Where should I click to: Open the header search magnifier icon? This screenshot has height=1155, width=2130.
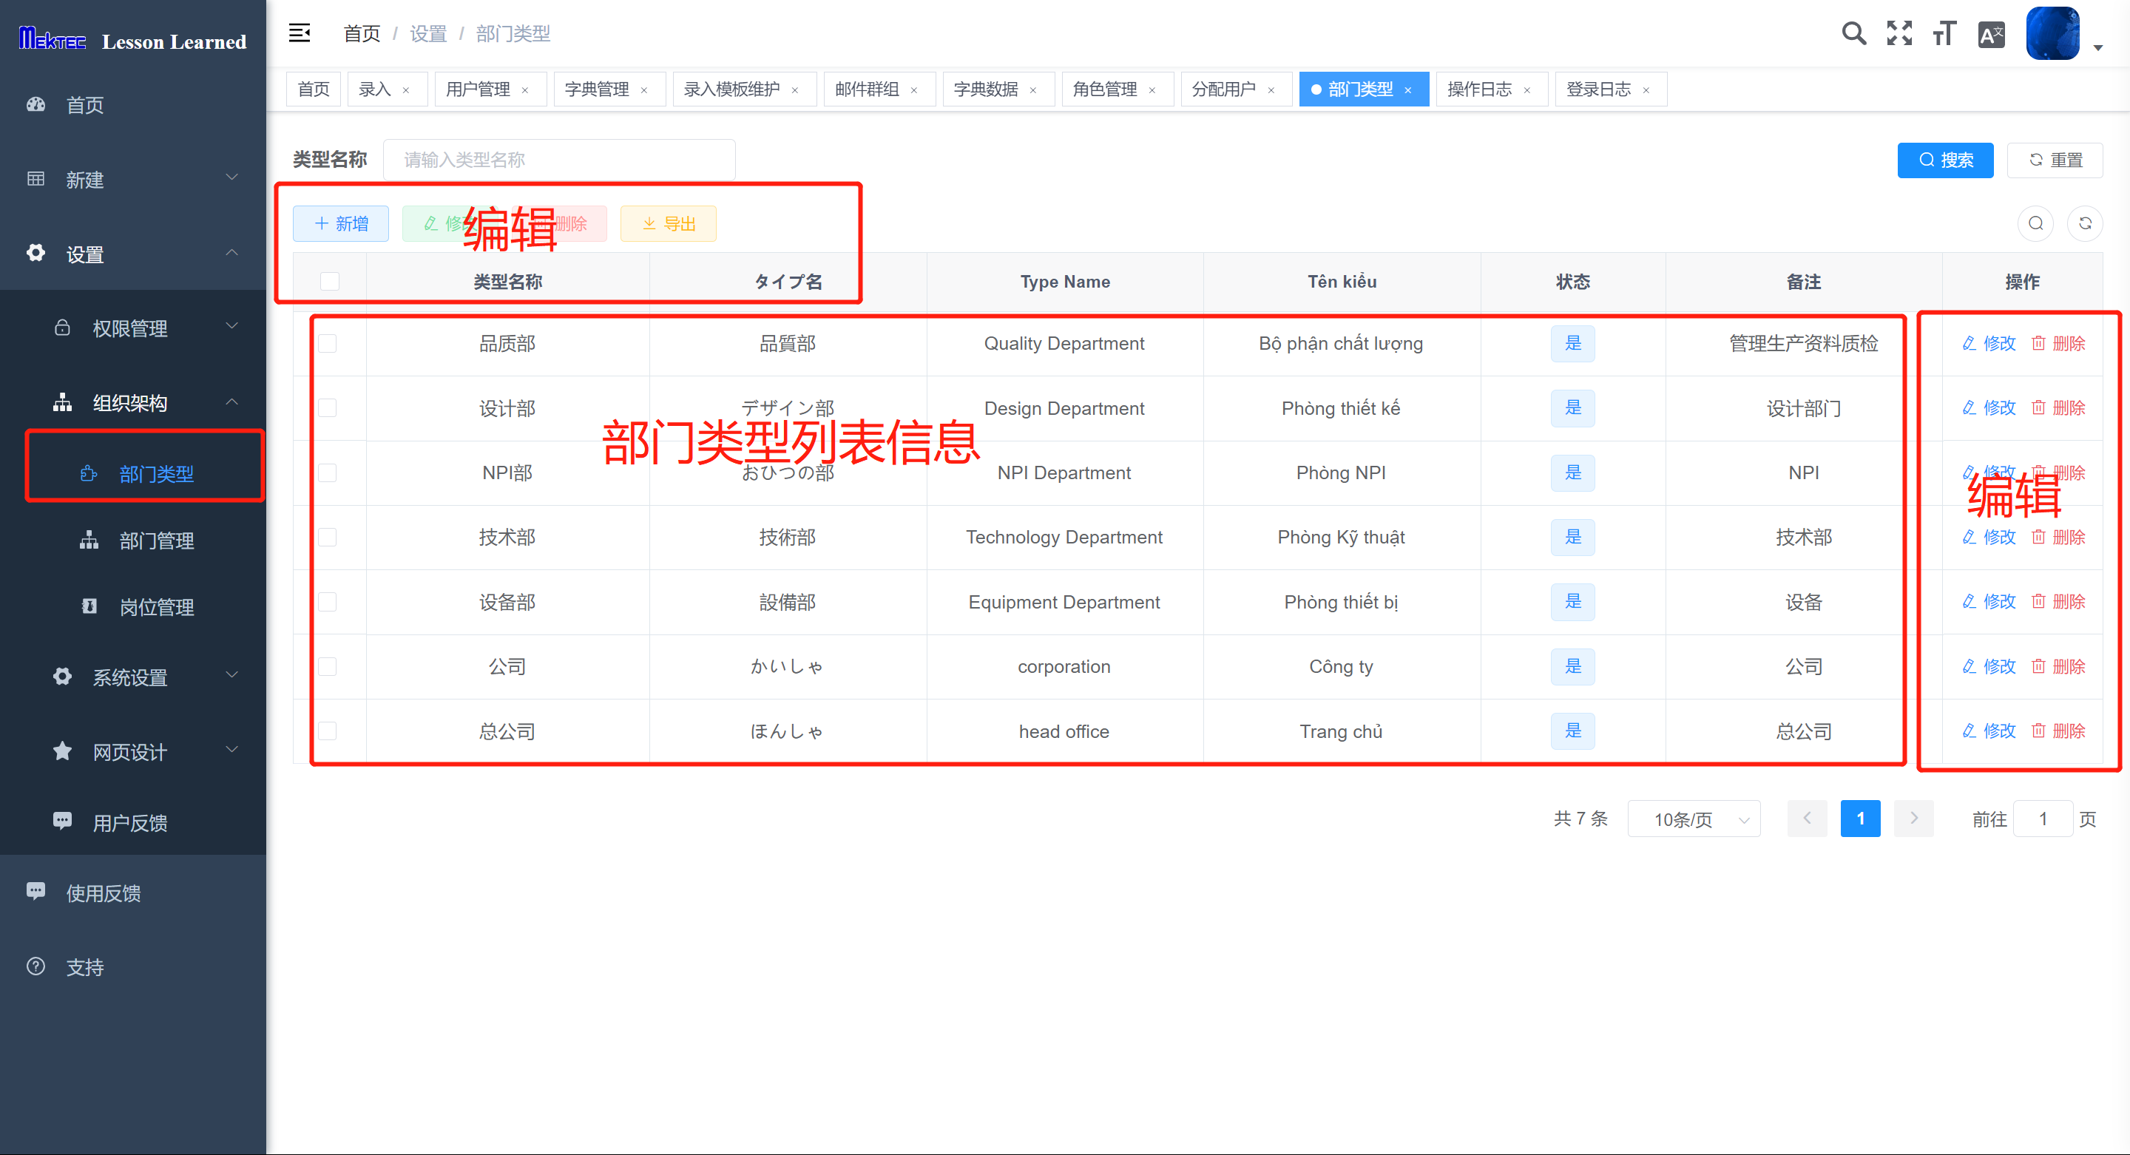tap(1854, 34)
